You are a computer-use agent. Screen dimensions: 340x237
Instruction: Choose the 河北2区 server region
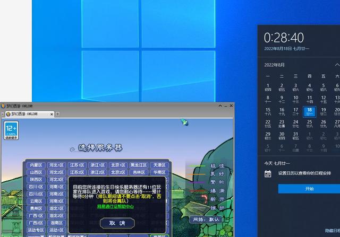pos(56,172)
